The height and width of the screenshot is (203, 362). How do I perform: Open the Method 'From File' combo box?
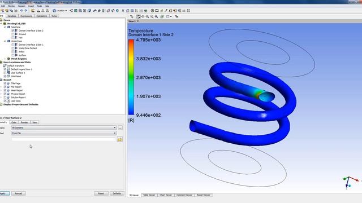64,133
